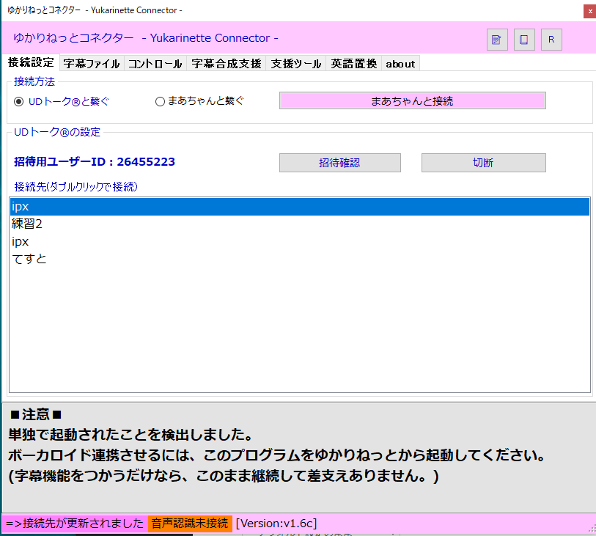Select the unhighlighted ipx entry below 練習2
This screenshot has width=596, height=536.
(x=300, y=241)
